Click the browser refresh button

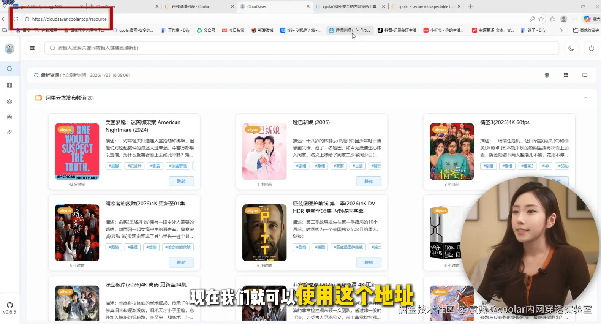click(16, 19)
